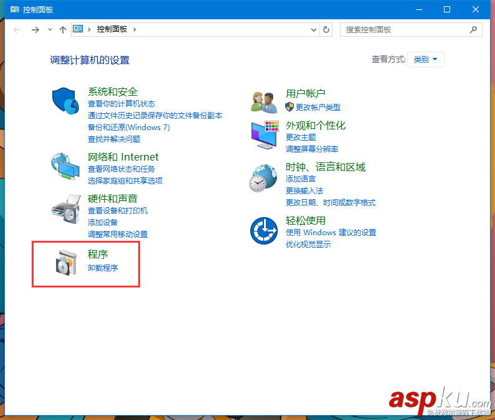Open the Appearance and Personalization monitor icon
This screenshot has height=420, width=495.
coord(265,135)
